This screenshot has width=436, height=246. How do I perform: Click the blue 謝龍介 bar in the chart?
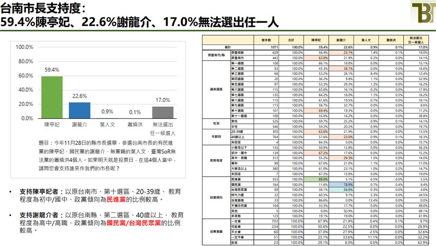pos(80,110)
